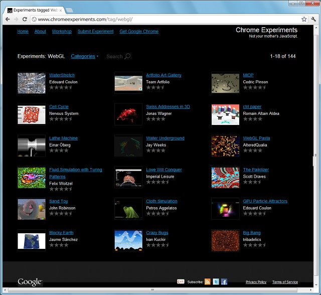
Task: Open the Privacy Policy link
Action: (x=256, y=282)
